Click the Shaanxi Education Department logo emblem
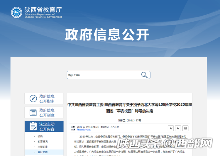Viewport: 220px width, 156px height. 16,12
